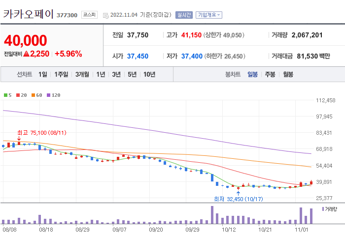Select the 일봉 daily candle chart
Screen dimensions: 345x235
[x=252, y=74]
